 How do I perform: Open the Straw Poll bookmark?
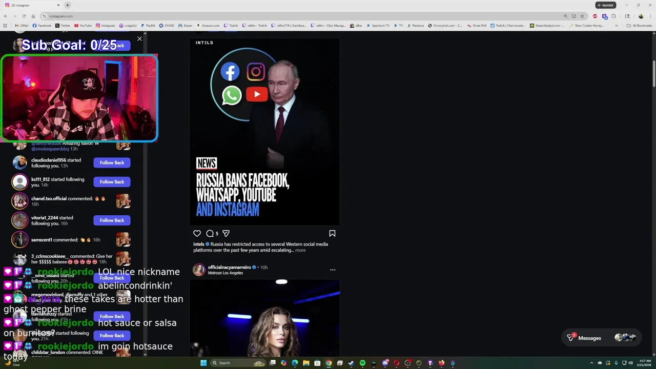[x=477, y=25]
